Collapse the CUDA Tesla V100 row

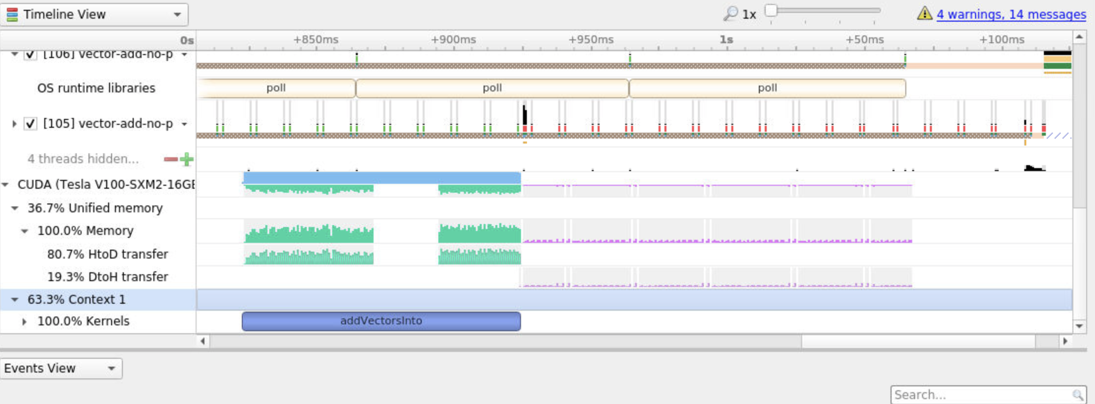pyautogui.click(x=5, y=185)
